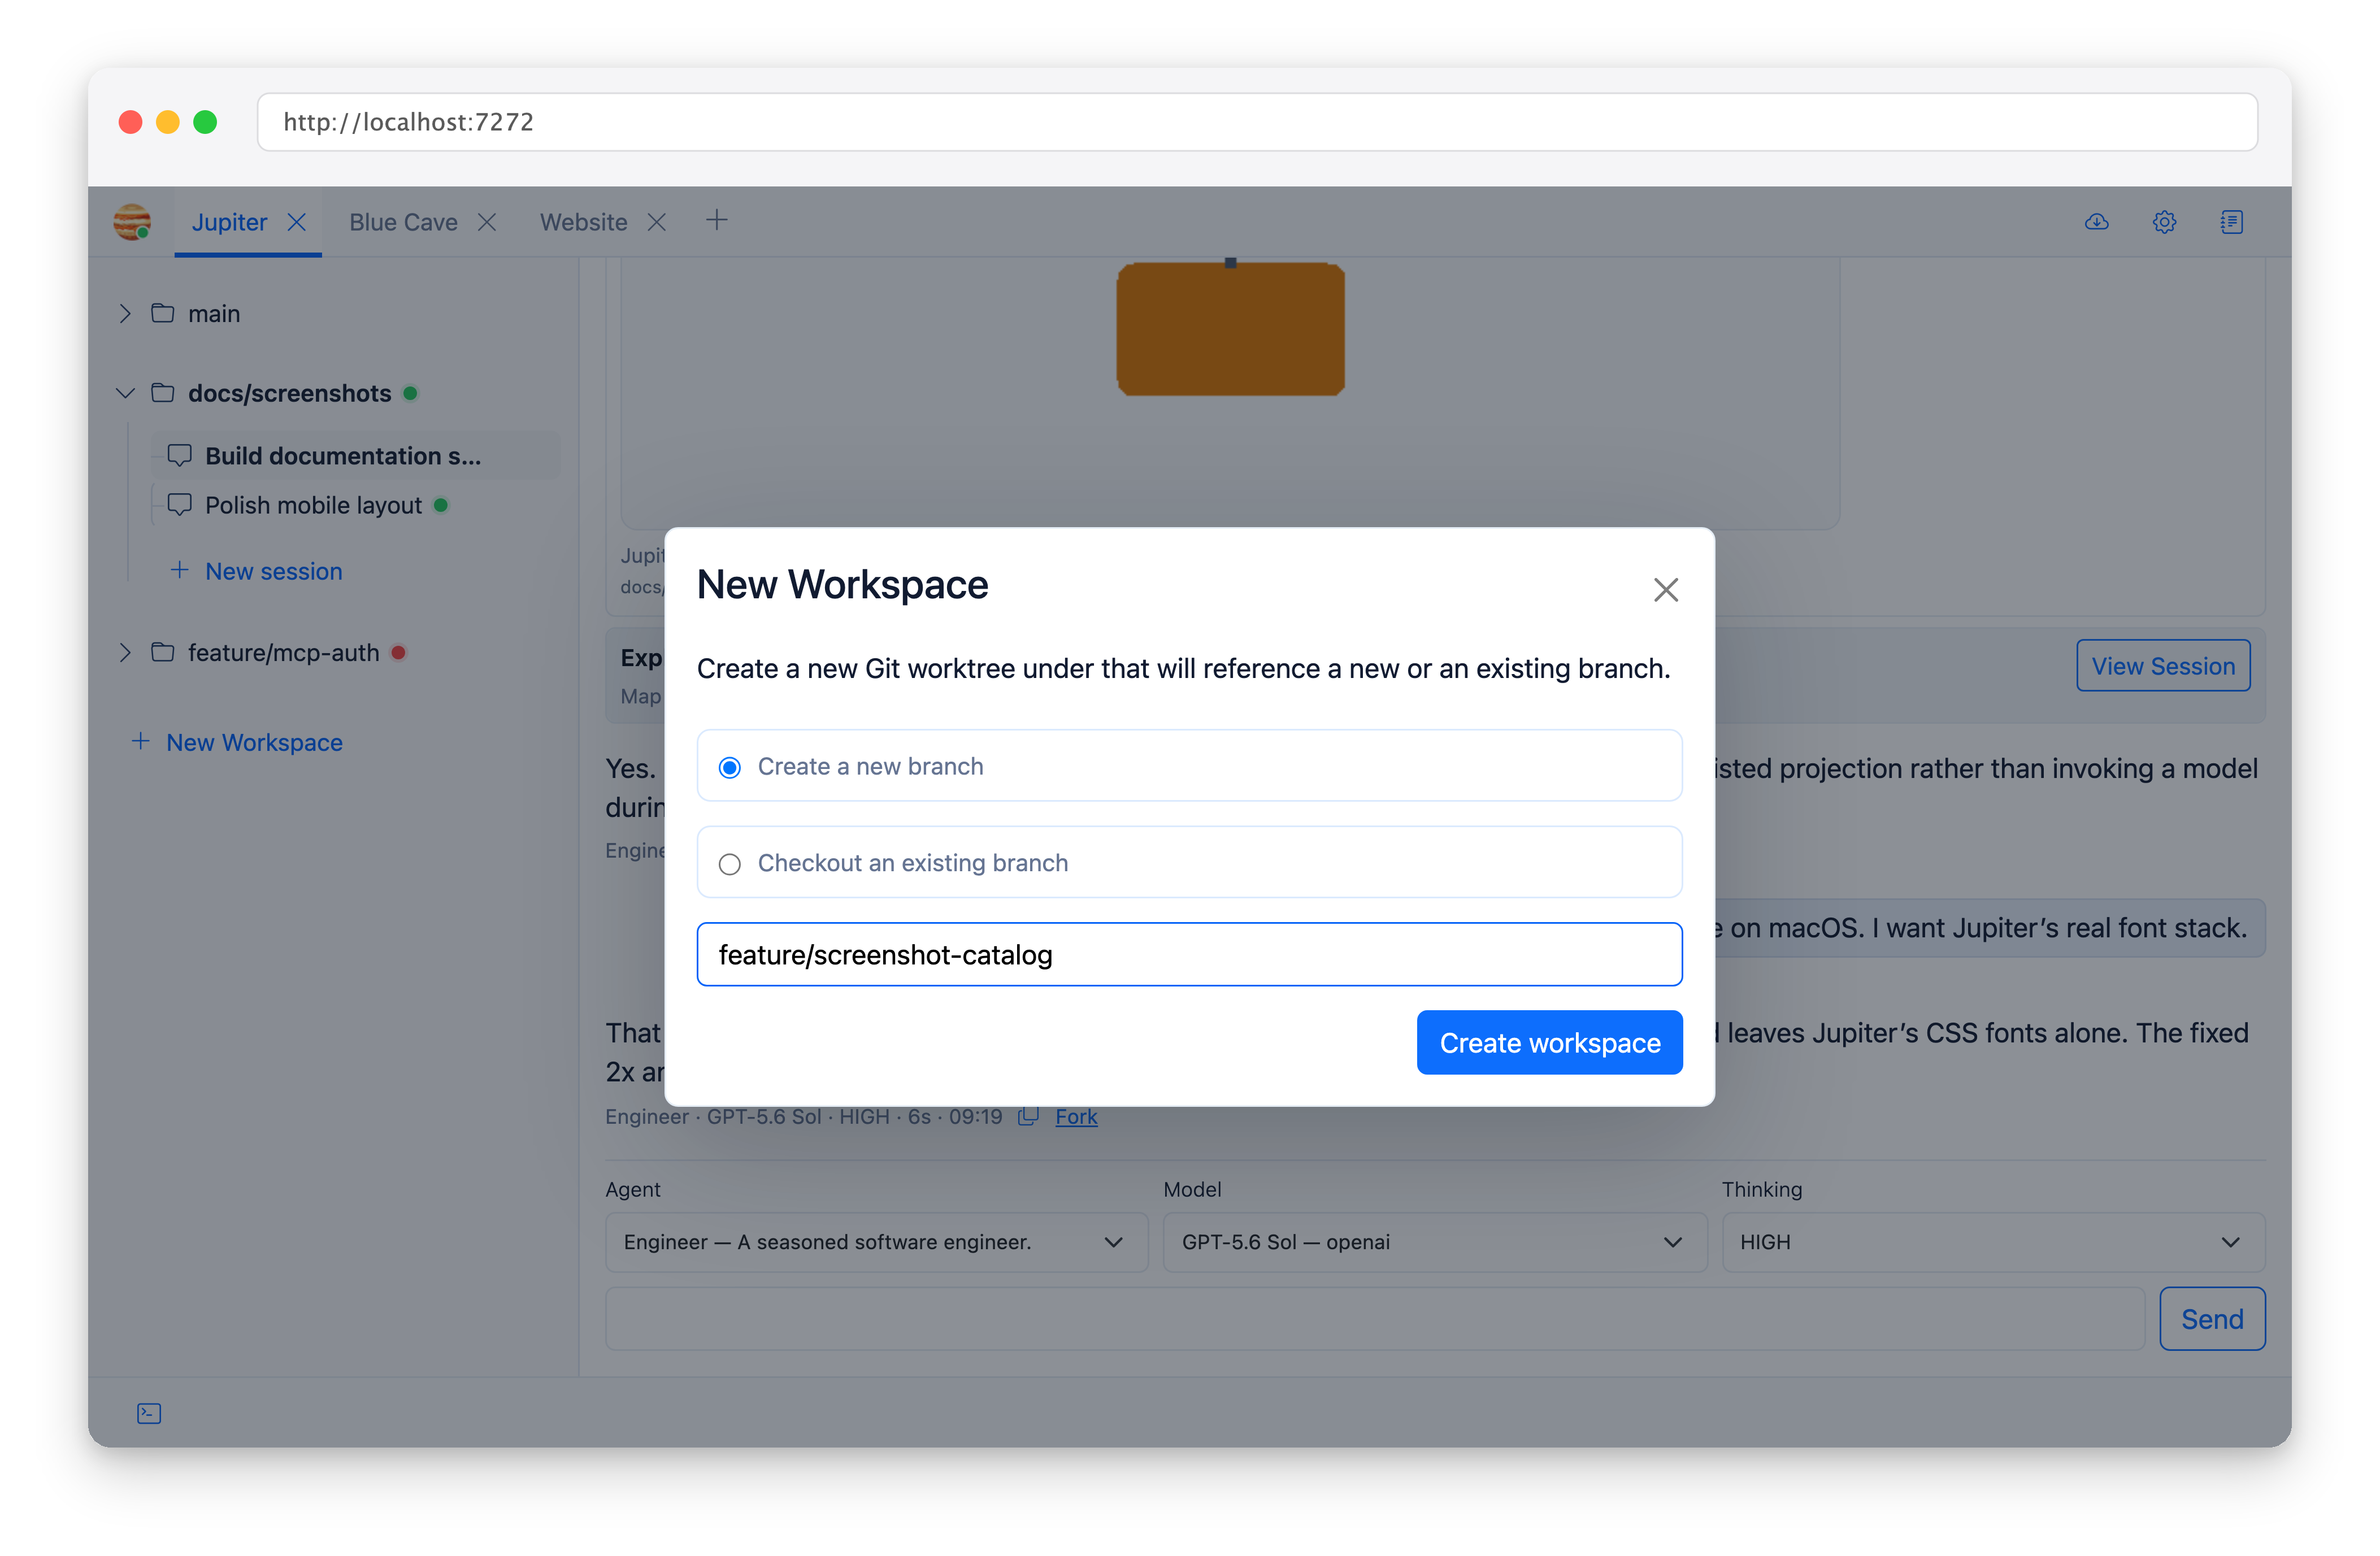Select Checkout an existing branch radio
The width and height of the screenshot is (2380, 1556).
point(730,864)
